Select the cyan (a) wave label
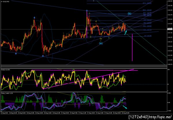 coord(101,43)
